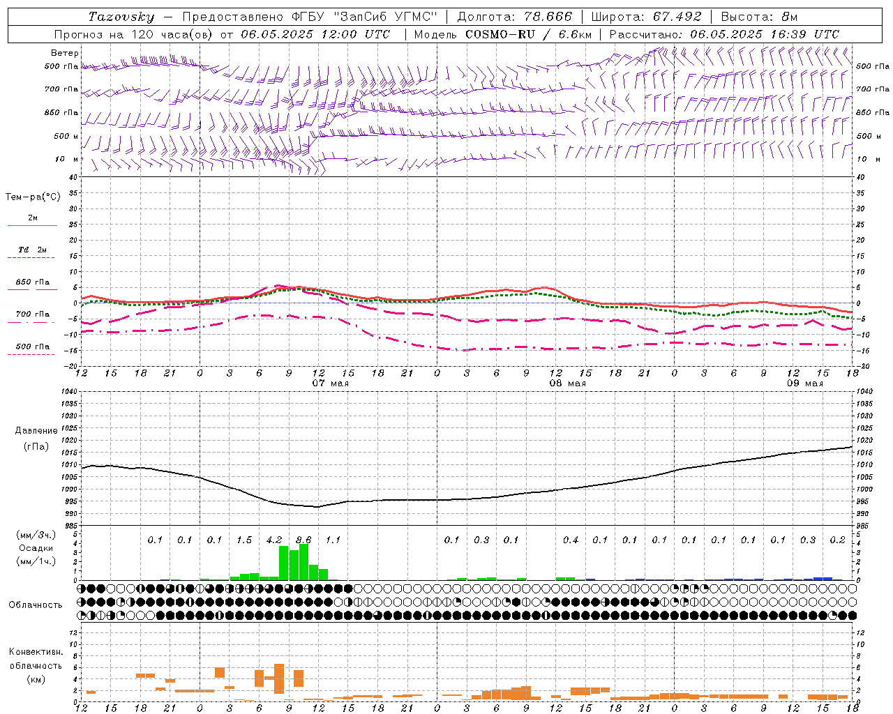Click the date label "07 мая"
The image size is (893, 714).
pos(330,383)
